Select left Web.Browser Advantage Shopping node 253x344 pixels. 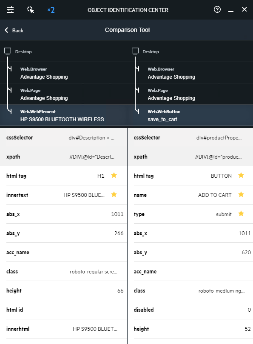point(64,73)
